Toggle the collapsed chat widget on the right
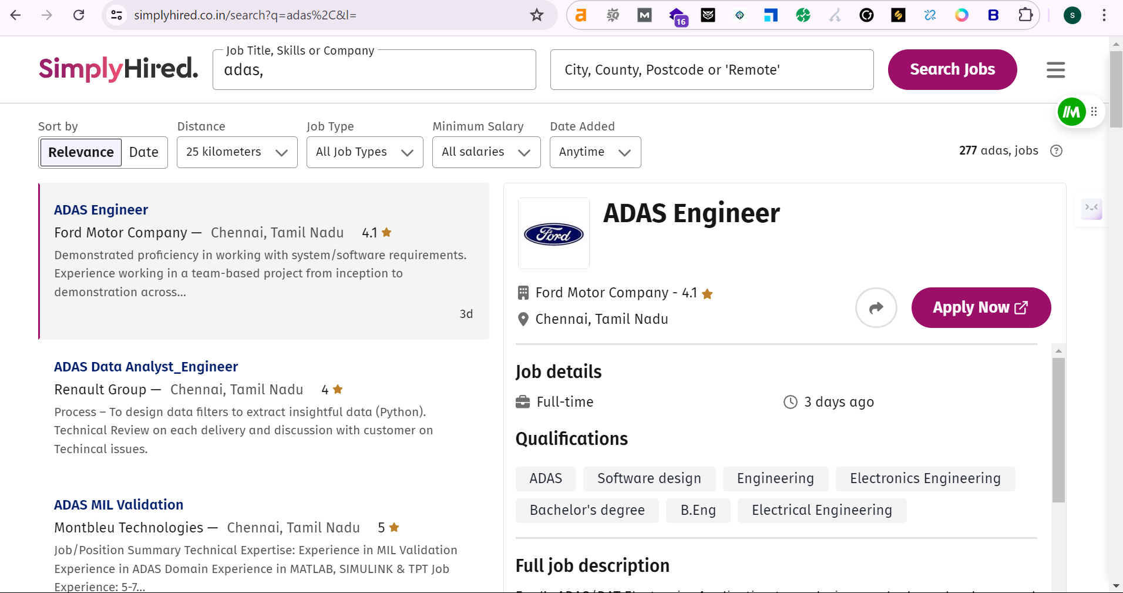Screen dimensions: 1123x593 click(x=1091, y=209)
